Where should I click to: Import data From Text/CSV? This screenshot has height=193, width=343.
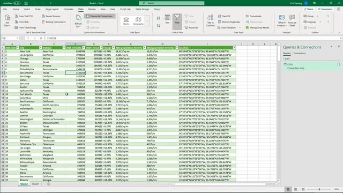[x=24, y=16]
